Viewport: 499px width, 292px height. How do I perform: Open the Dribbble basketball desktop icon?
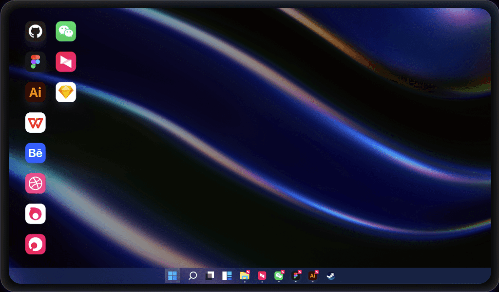point(36,183)
